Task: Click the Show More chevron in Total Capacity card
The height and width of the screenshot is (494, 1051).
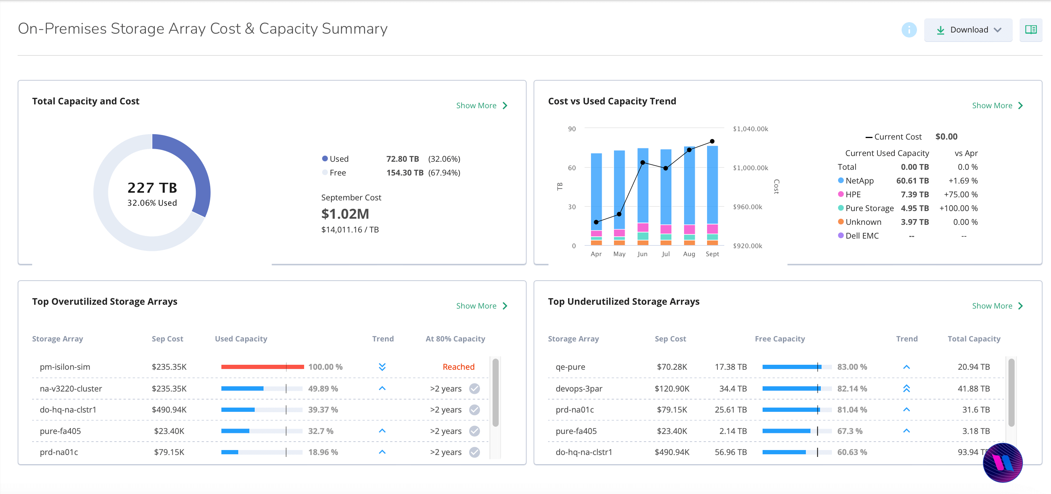Action: (x=505, y=106)
